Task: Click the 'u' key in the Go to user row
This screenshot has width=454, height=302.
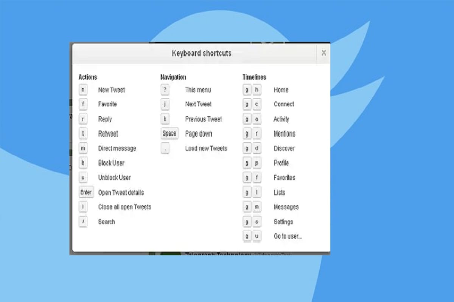Action: 257,237
